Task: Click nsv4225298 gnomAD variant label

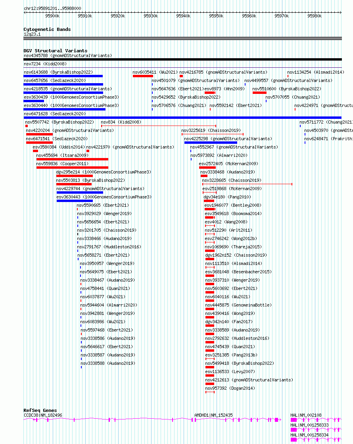Action: (x=228, y=139)
